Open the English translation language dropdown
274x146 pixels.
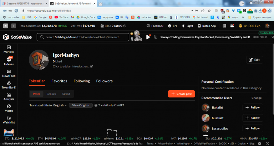60,105
